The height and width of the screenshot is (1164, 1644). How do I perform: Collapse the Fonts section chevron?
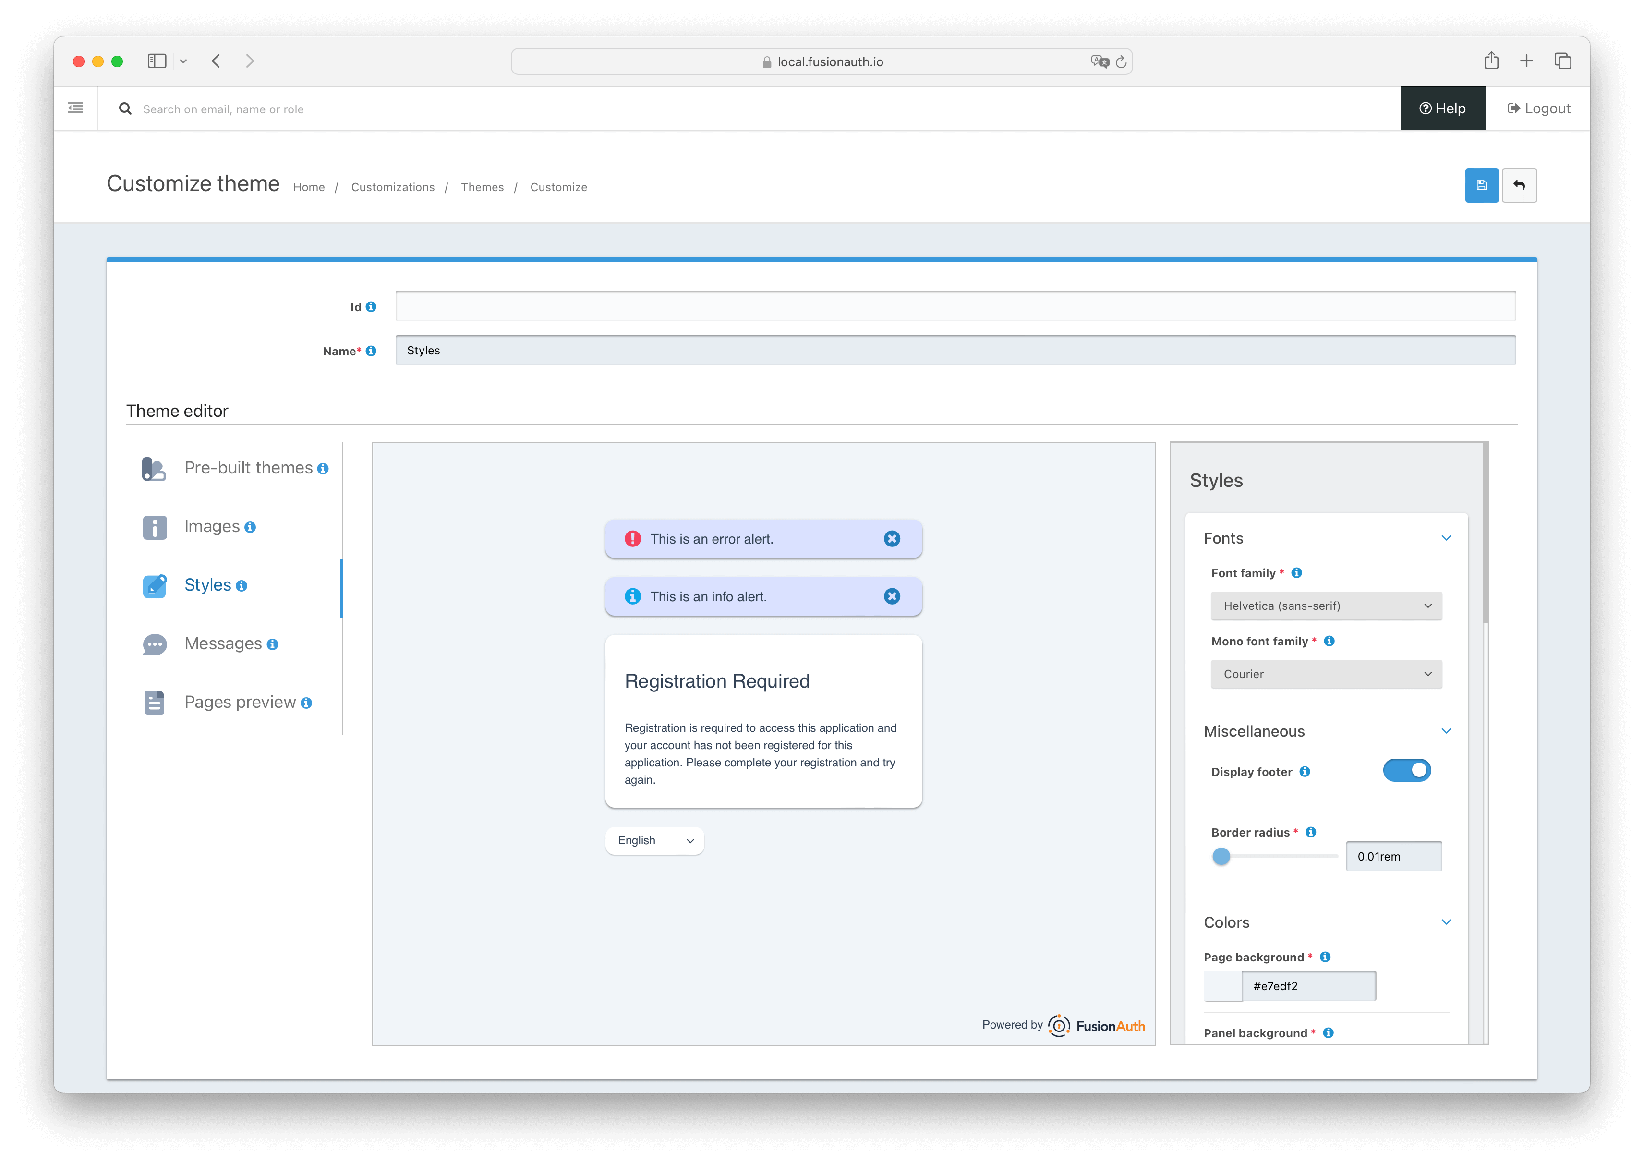pos(1446,537)
